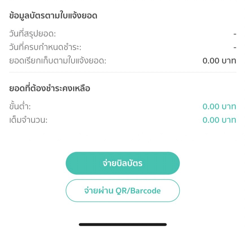Tap the black 0.00 บาท statement amount
This screenshot has width=245, height=229.
pyautogui.click(x=219, y=61)
